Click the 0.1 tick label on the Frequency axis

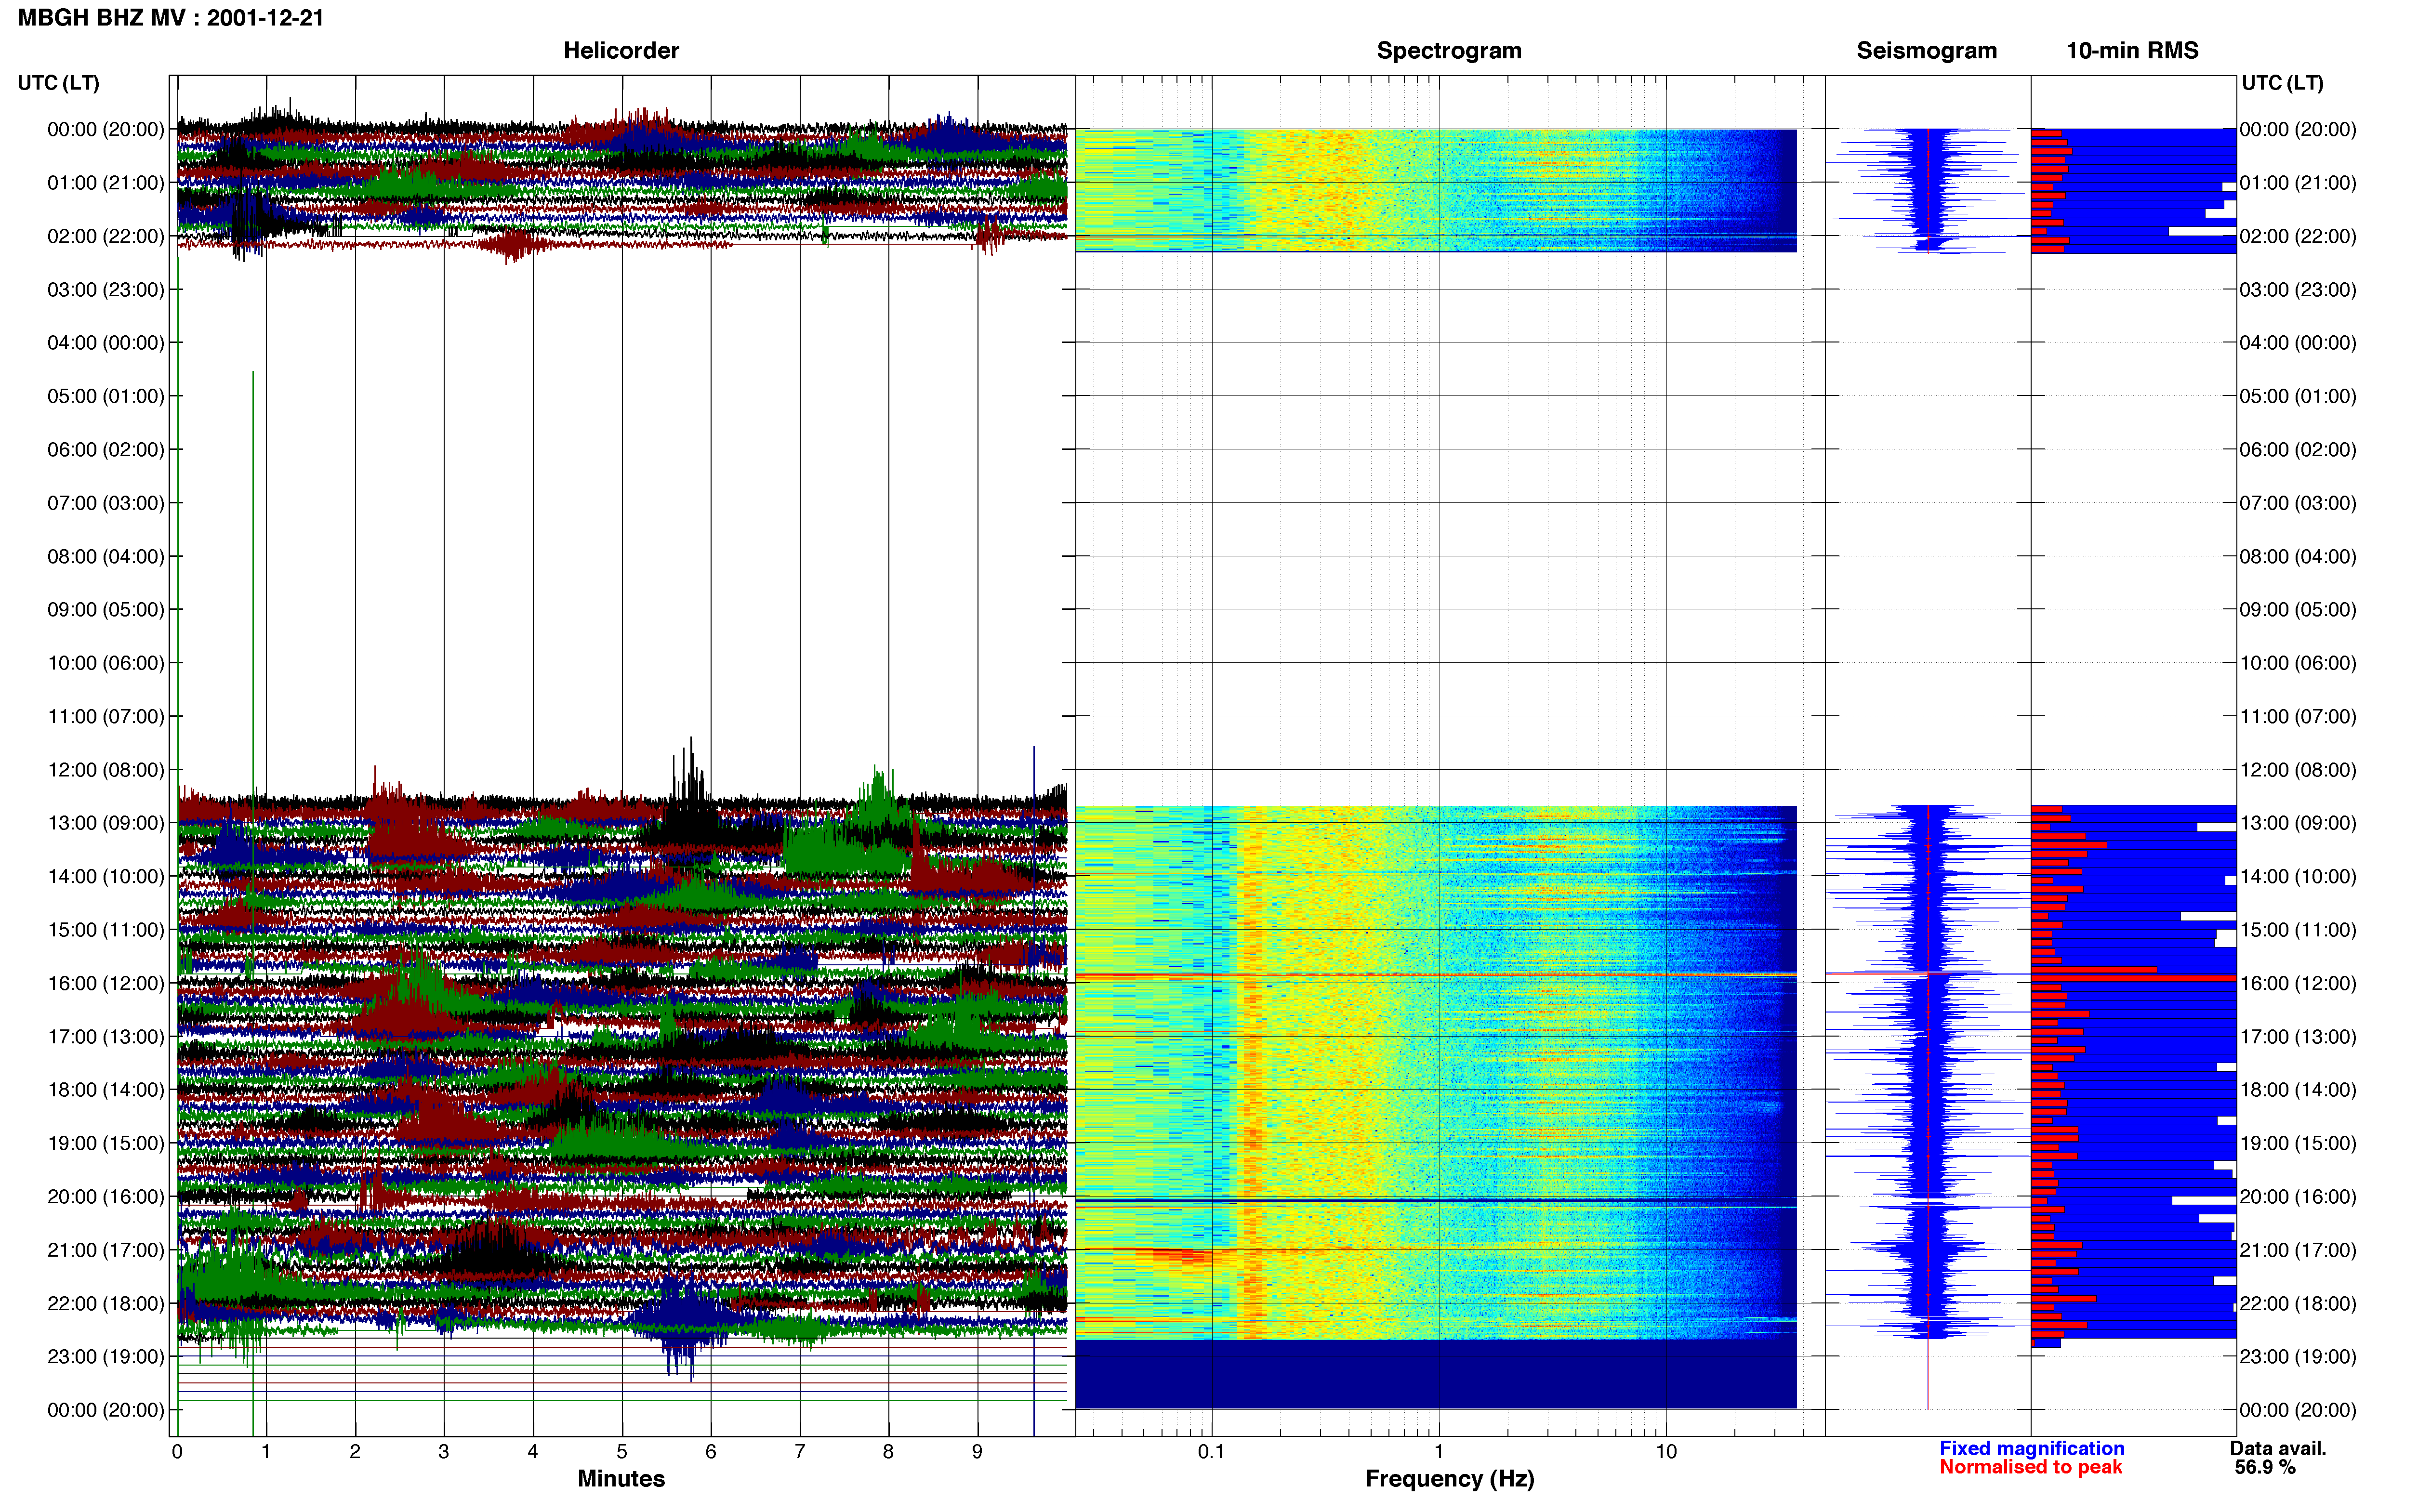[x=1211, y=1452]
